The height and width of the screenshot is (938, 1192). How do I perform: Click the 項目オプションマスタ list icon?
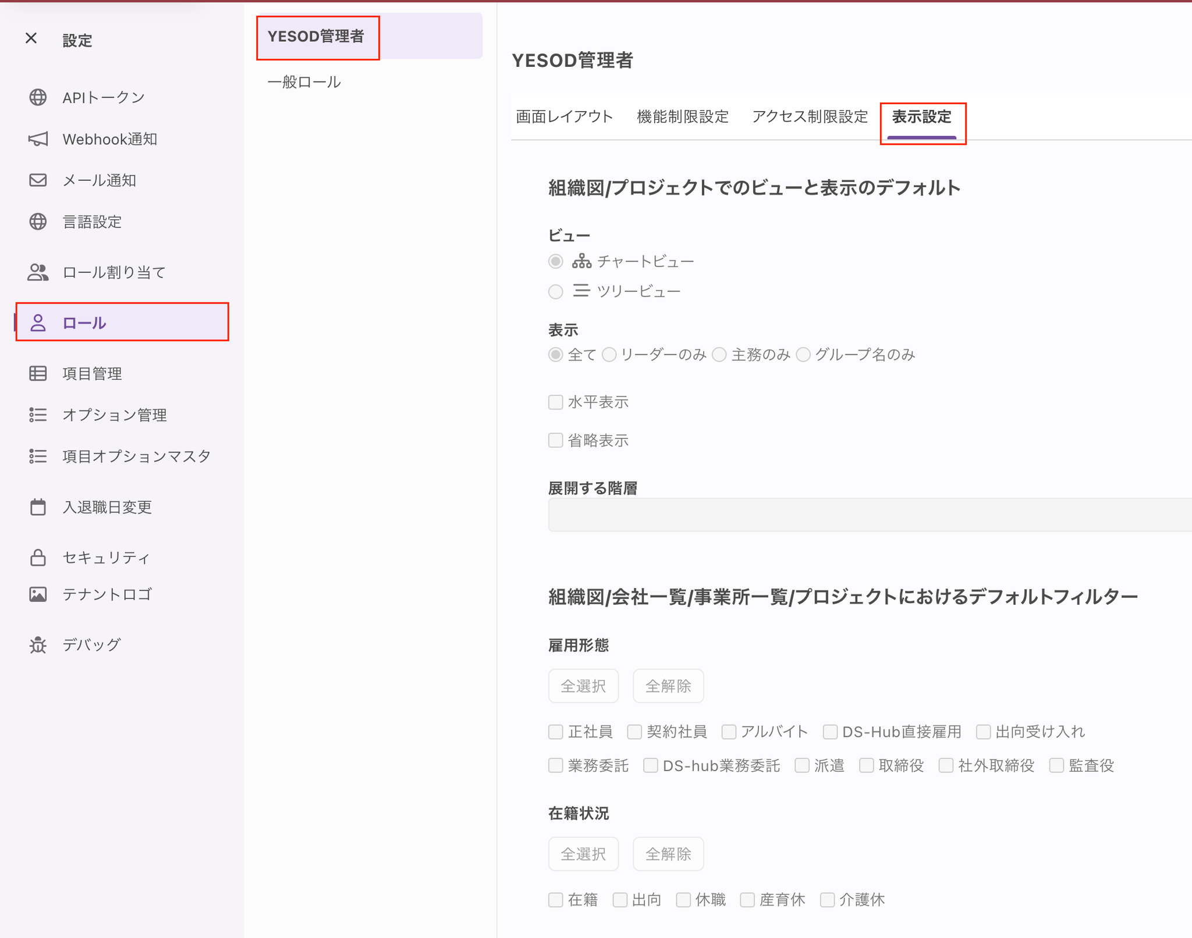38,456
